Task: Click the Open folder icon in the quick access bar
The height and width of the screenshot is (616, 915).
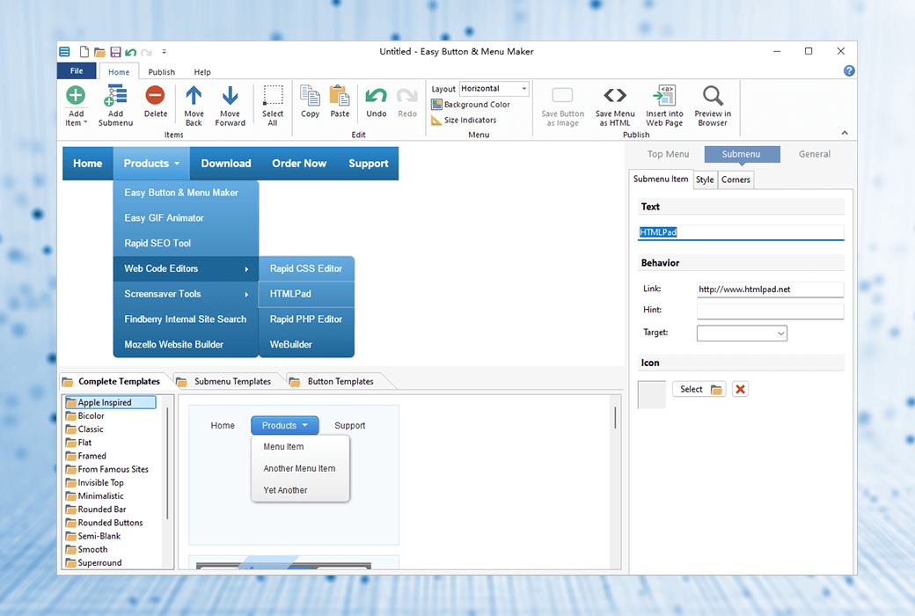Action: tap(99, 52)
